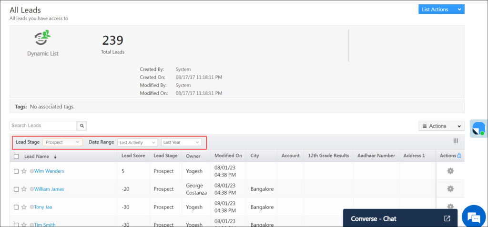This screenshot has width=488, height=227.
Task: Star the Tony Jaa lead
Action: coord(24,207)
